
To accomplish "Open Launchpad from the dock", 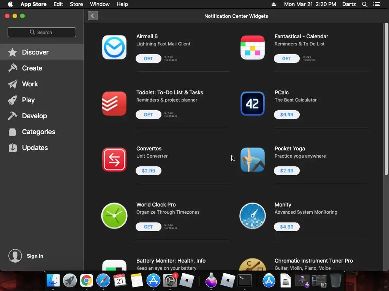I will 70,281.
